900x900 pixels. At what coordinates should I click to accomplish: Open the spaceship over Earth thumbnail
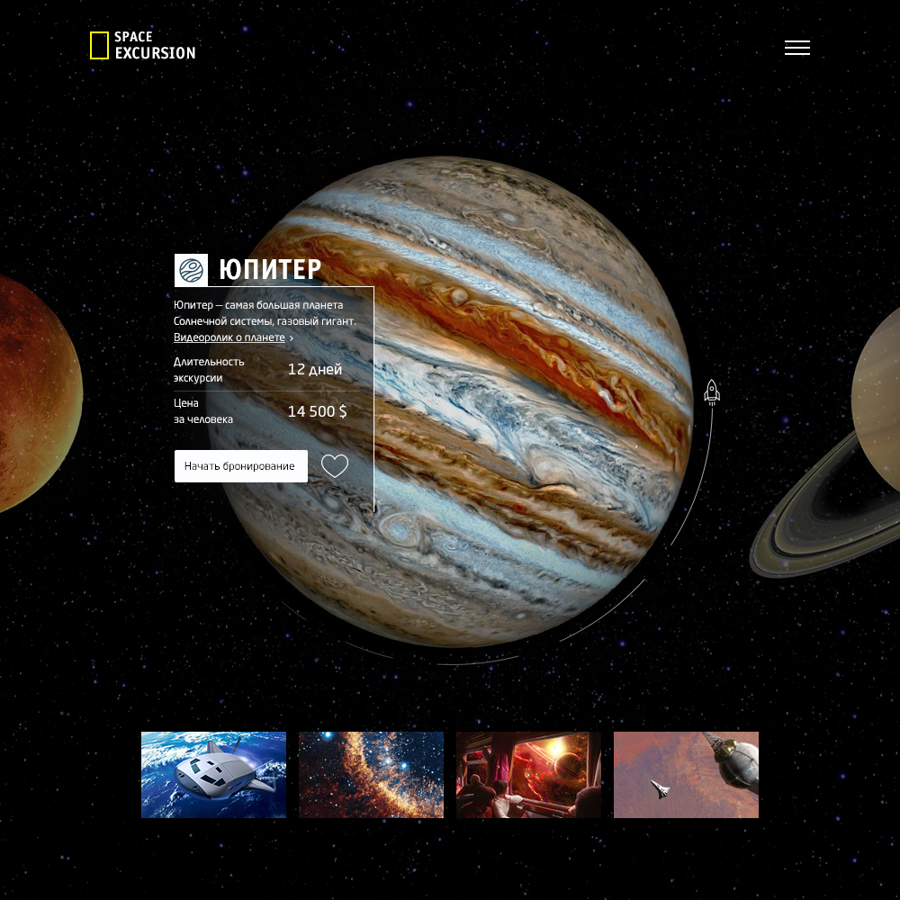coord(213,775)
